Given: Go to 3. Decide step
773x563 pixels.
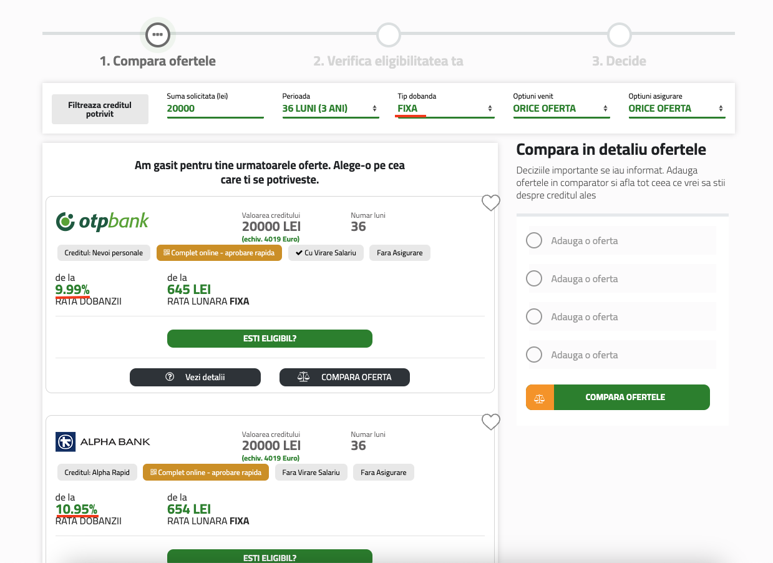Looking at the screenshot, I should pos(619,61).
